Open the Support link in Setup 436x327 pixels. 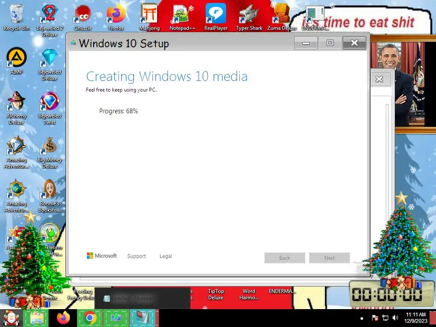(x=137, y=256)
